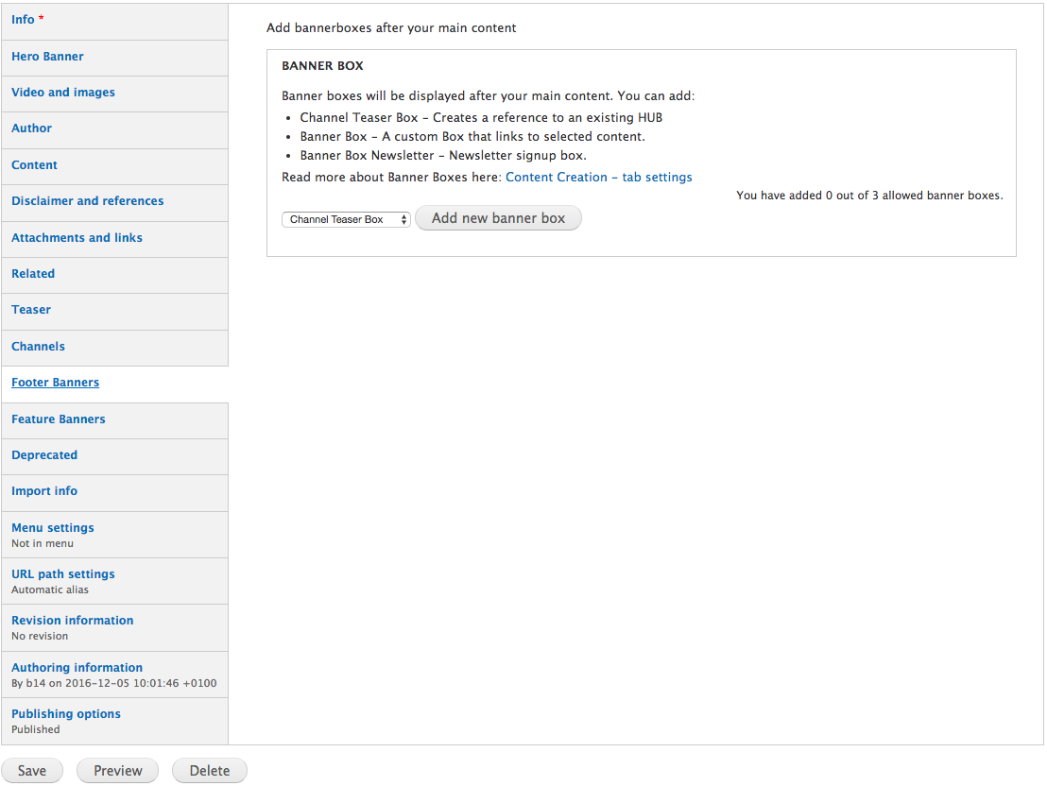Select the Channels tab
This screenshot has width=1047, height=786.
coord(38,347)
